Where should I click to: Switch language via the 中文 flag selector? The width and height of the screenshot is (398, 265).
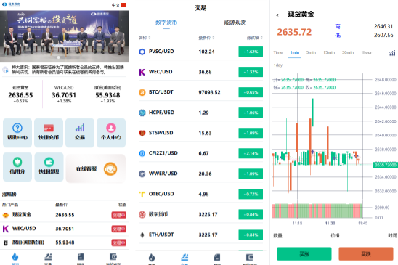[119, 5]
